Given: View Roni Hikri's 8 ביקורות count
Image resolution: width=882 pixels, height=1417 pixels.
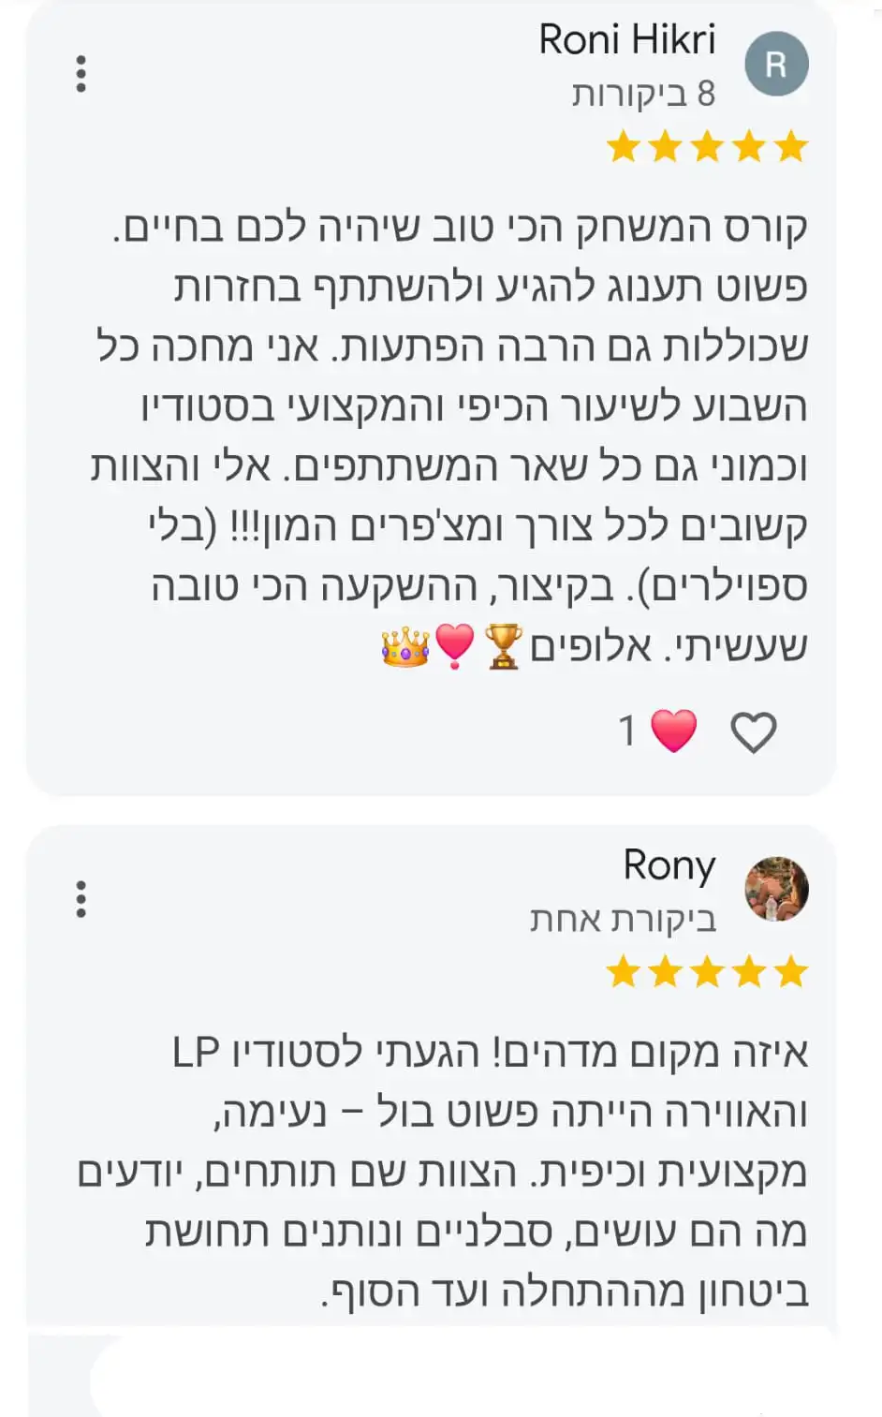Looking at the screenshot, I should coord(643,94).
